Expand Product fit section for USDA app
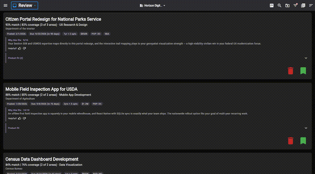Image resolution: width=315 pixels, height=174 pixels. pos(306,128)
